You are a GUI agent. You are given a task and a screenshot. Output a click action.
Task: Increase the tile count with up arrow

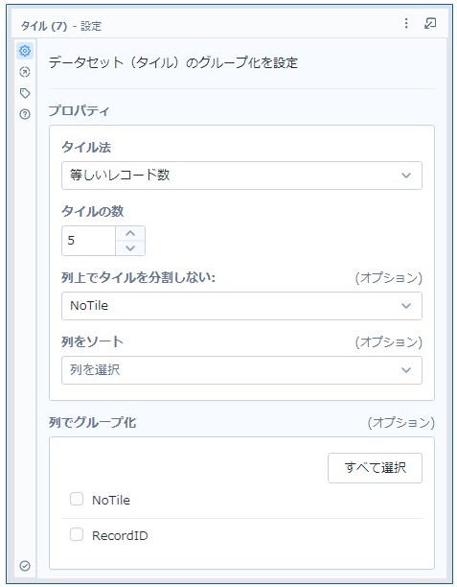[130, 233]
